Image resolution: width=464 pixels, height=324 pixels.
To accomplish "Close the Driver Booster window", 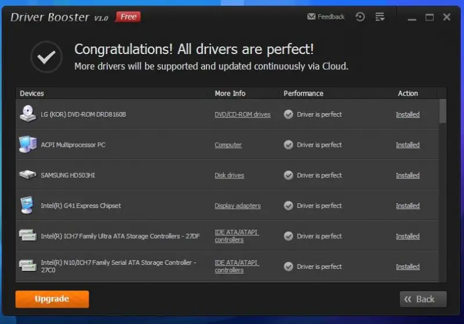I will [x=447, y=17].
